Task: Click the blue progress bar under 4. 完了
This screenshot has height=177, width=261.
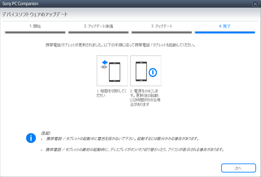Action: [x=225, y=33]
